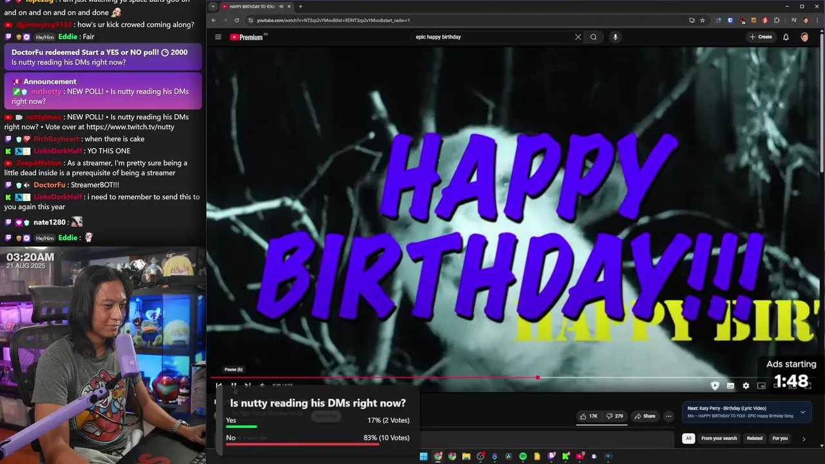Dislike the video (279)

pos(615,416)
